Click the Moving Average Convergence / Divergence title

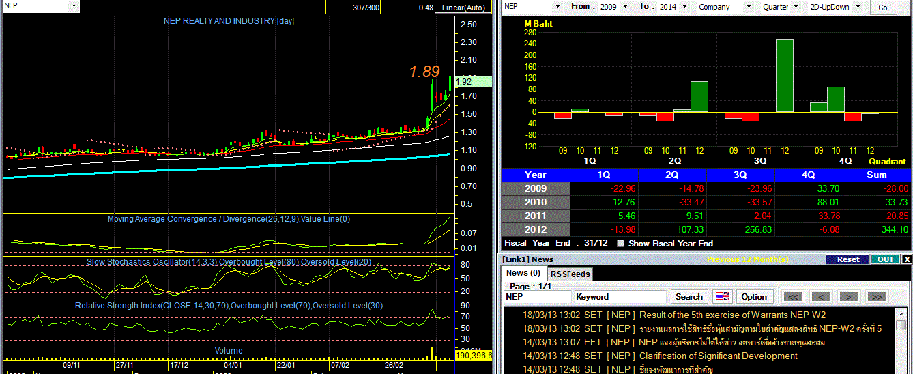pos(229,219)
